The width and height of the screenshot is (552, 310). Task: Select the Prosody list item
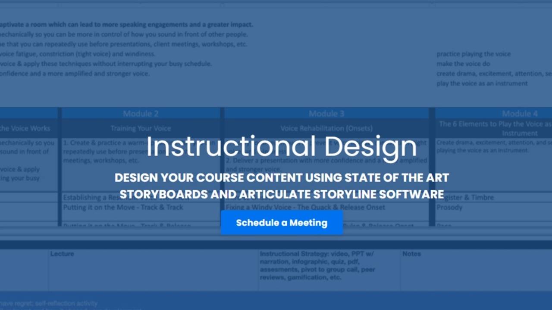449,207
